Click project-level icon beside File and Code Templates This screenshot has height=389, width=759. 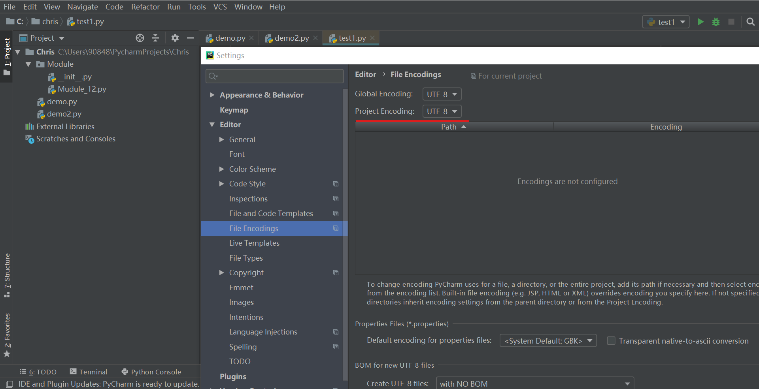coord(336,213)
